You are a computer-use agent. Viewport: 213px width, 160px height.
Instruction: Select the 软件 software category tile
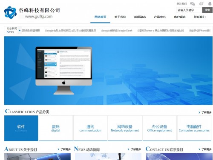click(21, 128)
